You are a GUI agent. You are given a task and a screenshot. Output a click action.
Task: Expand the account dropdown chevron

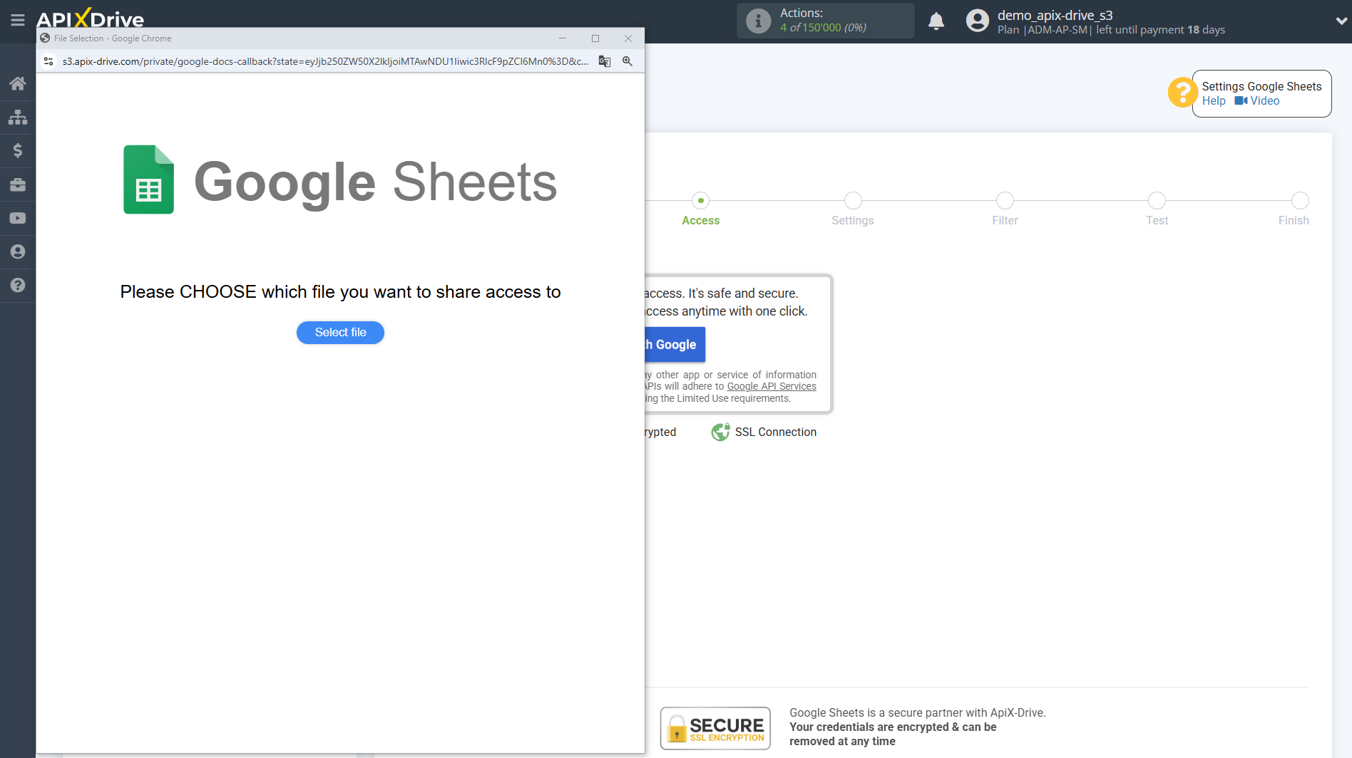[1341, 21]
